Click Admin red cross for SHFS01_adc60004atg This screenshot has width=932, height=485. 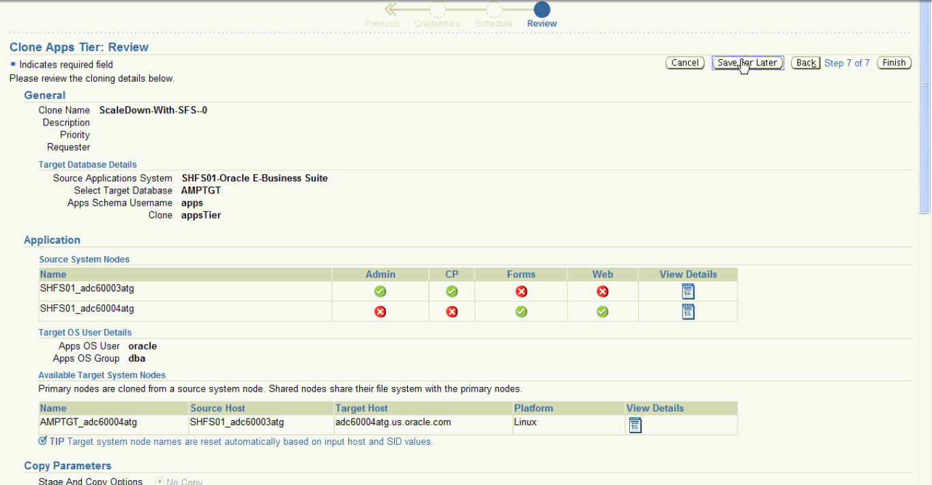pyautogui.click(x=380, y=311)
